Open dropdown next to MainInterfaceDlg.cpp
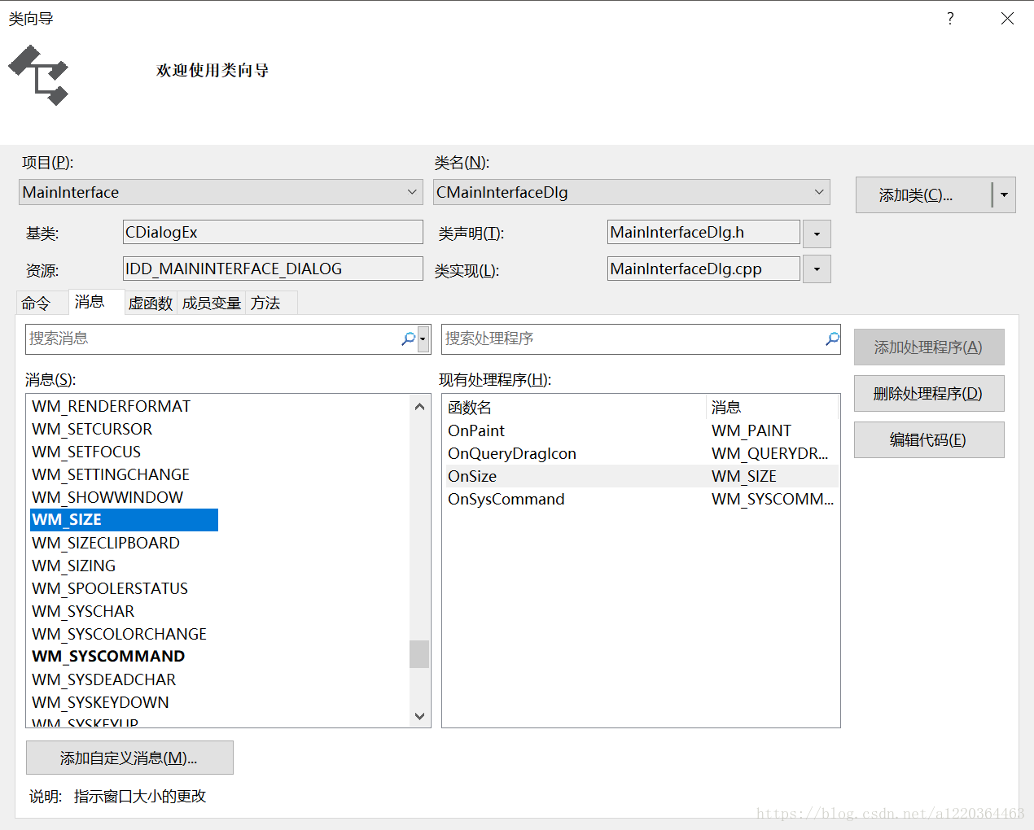This screenshot has width=1034, height=830. coord(817,269)
